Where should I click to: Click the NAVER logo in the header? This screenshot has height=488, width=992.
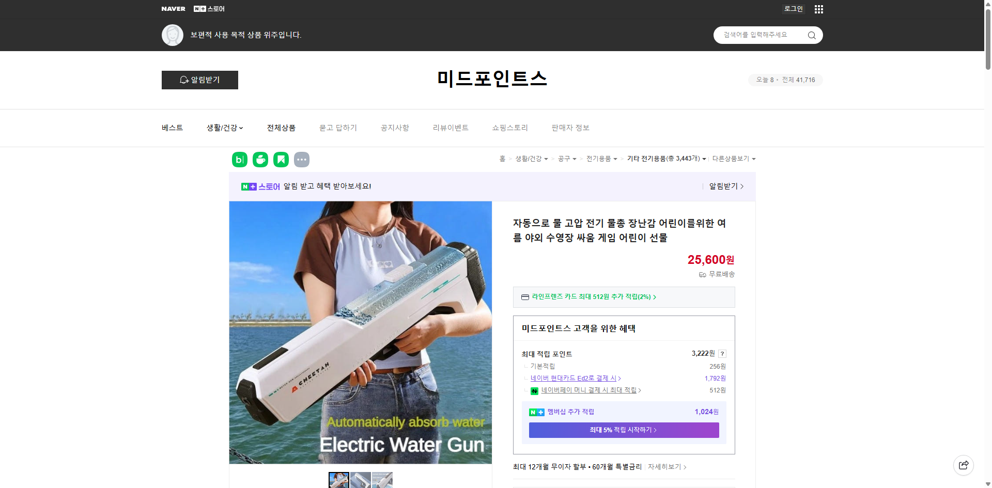coord(173,8)
